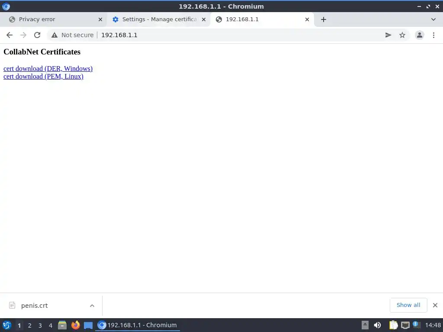Download cert (DER, Windows) link
443x332 pixels.
point(48,69)
